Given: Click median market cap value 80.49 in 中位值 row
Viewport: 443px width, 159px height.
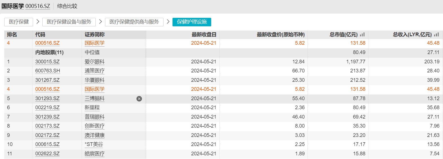Looking at the screenshot, I should click(x=359, y=52).
